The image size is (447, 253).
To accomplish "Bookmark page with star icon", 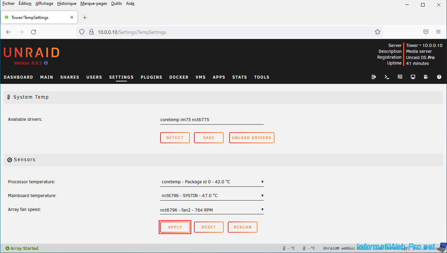I will pyautogui.click(x=377, y=32).
